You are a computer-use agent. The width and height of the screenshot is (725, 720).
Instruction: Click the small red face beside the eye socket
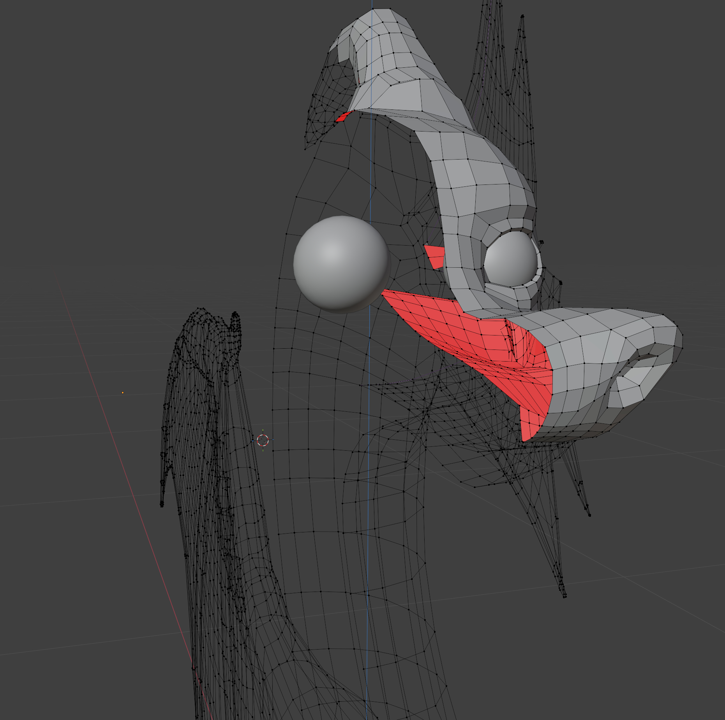(x=435, y=256)
